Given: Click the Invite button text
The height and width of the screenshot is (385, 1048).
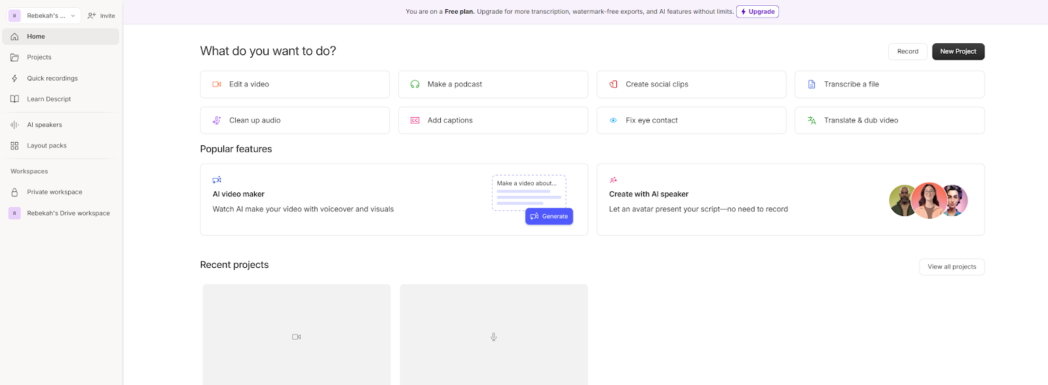Looking at the screenshot, I should coord(107,16).
